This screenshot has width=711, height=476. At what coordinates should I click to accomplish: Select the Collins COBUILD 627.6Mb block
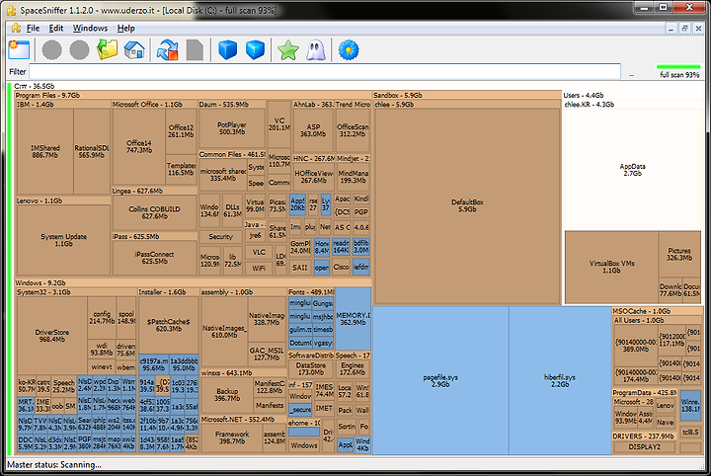154,212
